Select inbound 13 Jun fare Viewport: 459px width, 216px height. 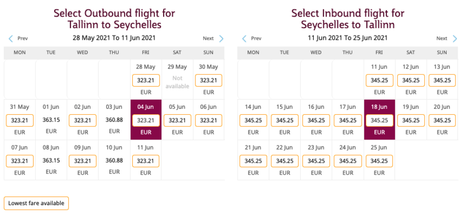coord(442,81)
